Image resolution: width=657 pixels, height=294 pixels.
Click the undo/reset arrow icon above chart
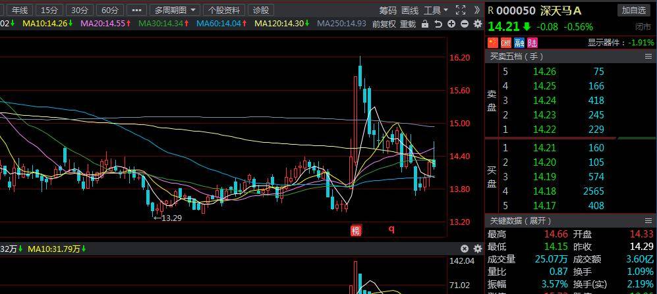point(438,24)
